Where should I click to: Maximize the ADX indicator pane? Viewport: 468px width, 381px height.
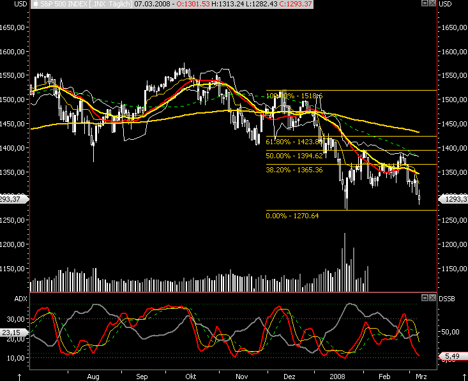[x=425, y=297]
